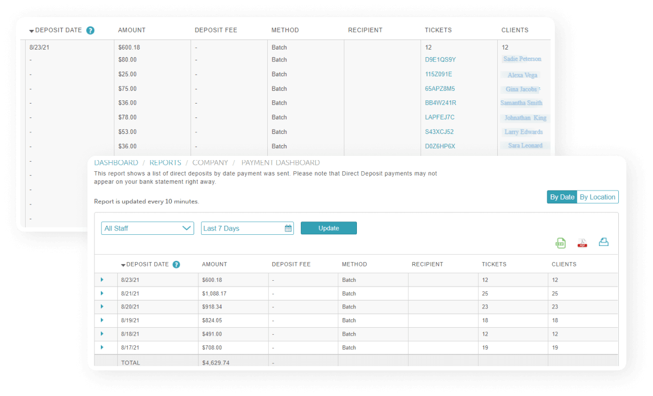Open client Johnathan King
Image resolution: width=653 pixels, height=396 pixels.
(525, 118)
